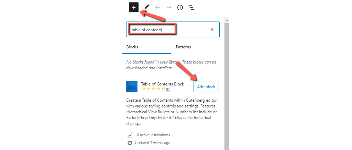The width and height of the screenshot is (352, 150).
Task: Click the active installations chart icon
Action: pos(130,135)
